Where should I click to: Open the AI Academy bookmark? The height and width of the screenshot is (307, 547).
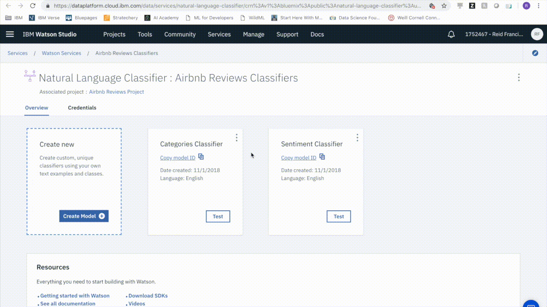point(162,18)
